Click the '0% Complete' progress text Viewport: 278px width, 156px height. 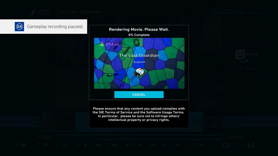click(x=139, y=35)
